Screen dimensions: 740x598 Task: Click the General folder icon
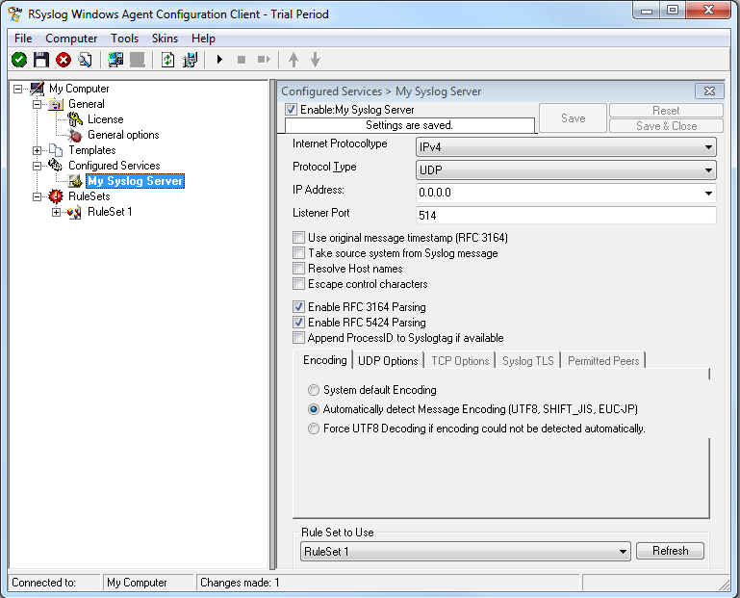pyautogui.click(x=56, y=104)
